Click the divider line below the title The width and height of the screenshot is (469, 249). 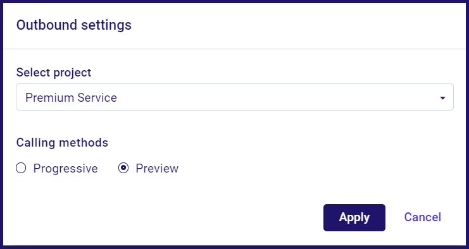click(234, 49)
